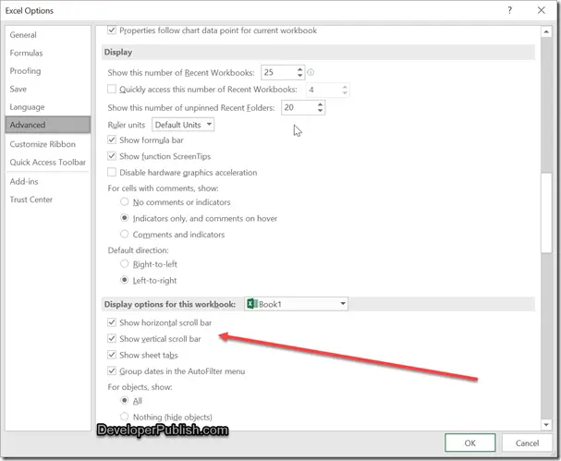Image resolution: width=561 pixels, height=461 pixels.
Task: Toggle Properties follow chart data point checkbox
Action: pos(112,30)
